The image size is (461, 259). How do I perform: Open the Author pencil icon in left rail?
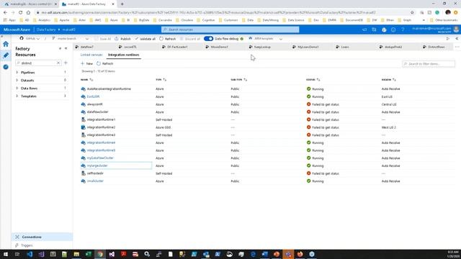6,55
